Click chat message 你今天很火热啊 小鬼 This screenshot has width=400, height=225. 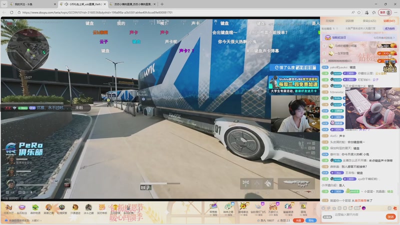[355, 154]
